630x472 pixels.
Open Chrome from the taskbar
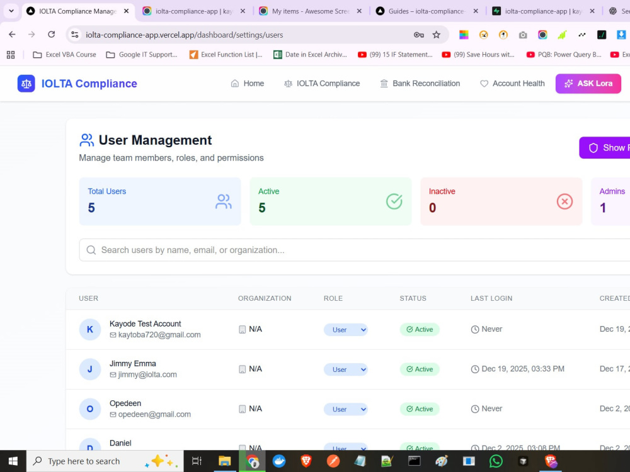(x=253, y=461)
